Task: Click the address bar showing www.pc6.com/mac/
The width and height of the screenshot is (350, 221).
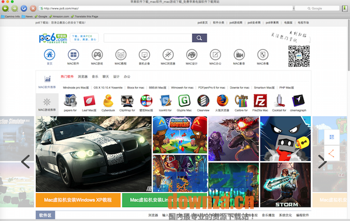Action: [x=166, y=9]
